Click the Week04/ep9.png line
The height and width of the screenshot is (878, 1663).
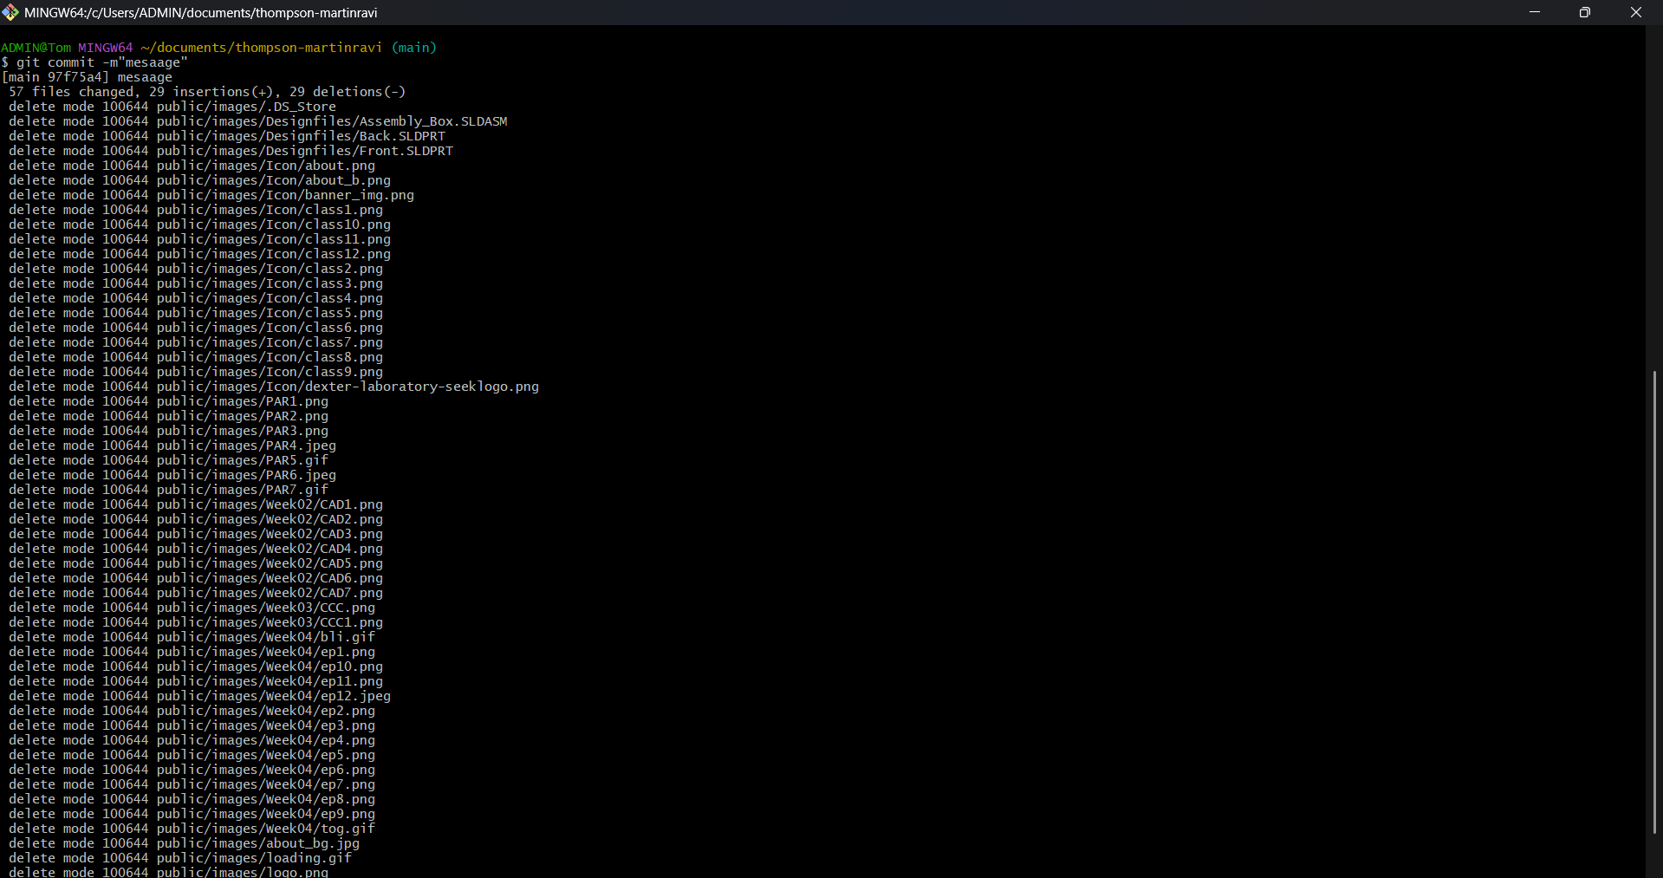pos(192,814)
